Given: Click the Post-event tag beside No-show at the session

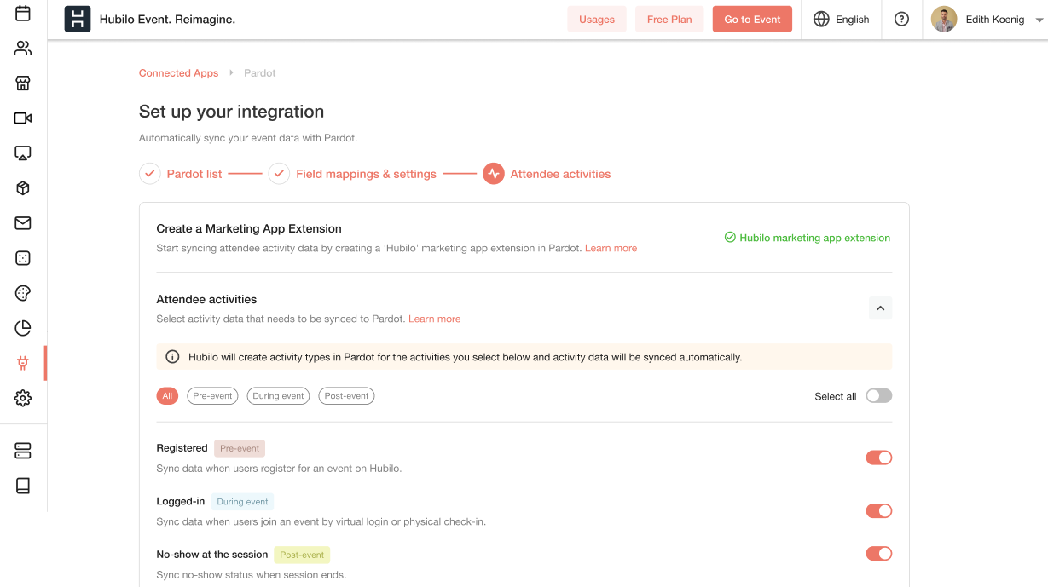Looking at the screenshot, I should pyautogui.click(x=302, y=555).
